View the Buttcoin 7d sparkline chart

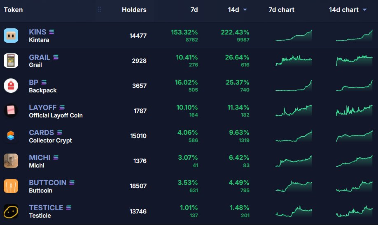click(294, 186)
